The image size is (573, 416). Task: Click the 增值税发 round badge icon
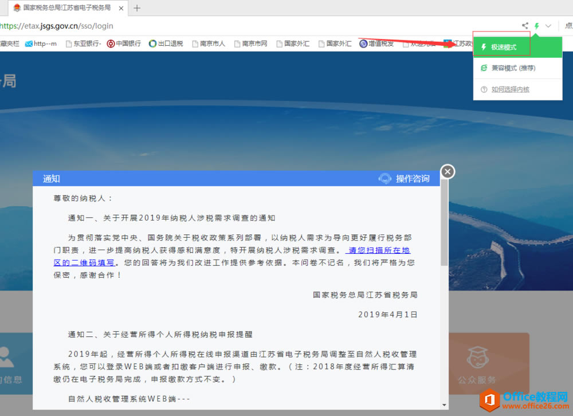pos(363,44)
